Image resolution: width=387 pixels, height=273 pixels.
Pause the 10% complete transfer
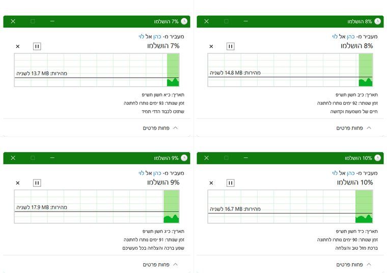230,183
